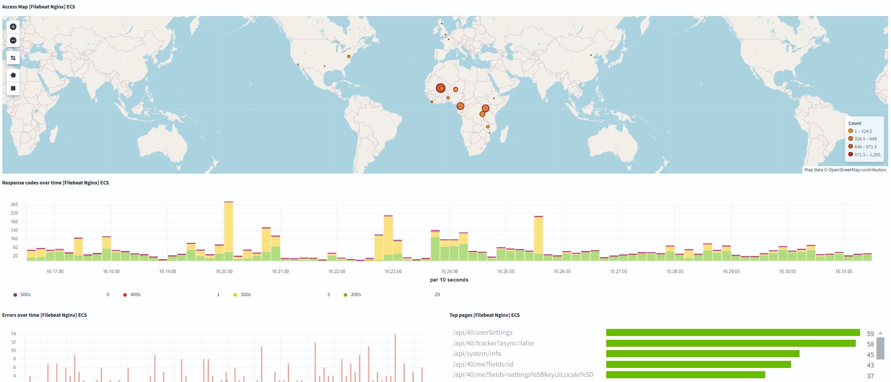The image size is (891, 382).
Task: Click the 971.5 – 1,295 legend color dot
Action: click(x=851, y=154)
